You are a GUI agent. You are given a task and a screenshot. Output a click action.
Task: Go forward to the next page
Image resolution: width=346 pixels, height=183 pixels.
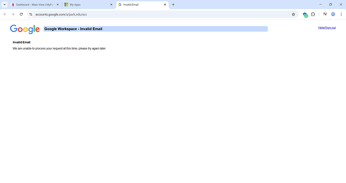13,15
